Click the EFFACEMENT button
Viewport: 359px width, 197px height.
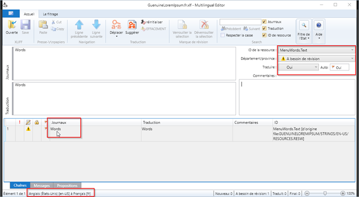(153, 29)
